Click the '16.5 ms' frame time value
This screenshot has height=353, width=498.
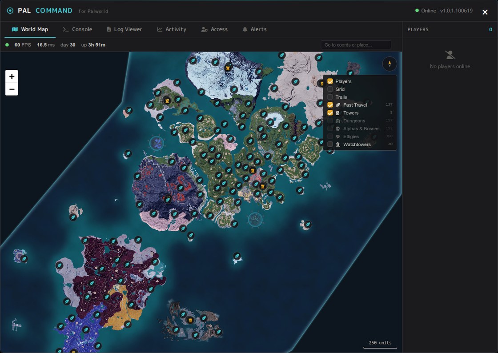[46, 45]
